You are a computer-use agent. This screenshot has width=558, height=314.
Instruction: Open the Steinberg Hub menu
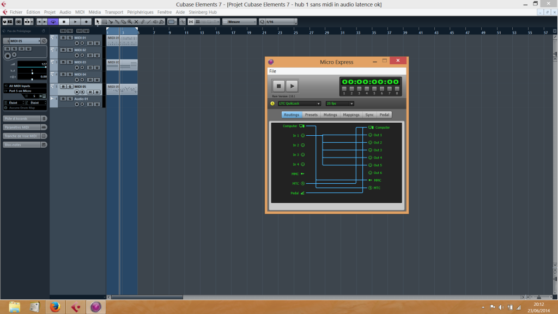[203, 12]
